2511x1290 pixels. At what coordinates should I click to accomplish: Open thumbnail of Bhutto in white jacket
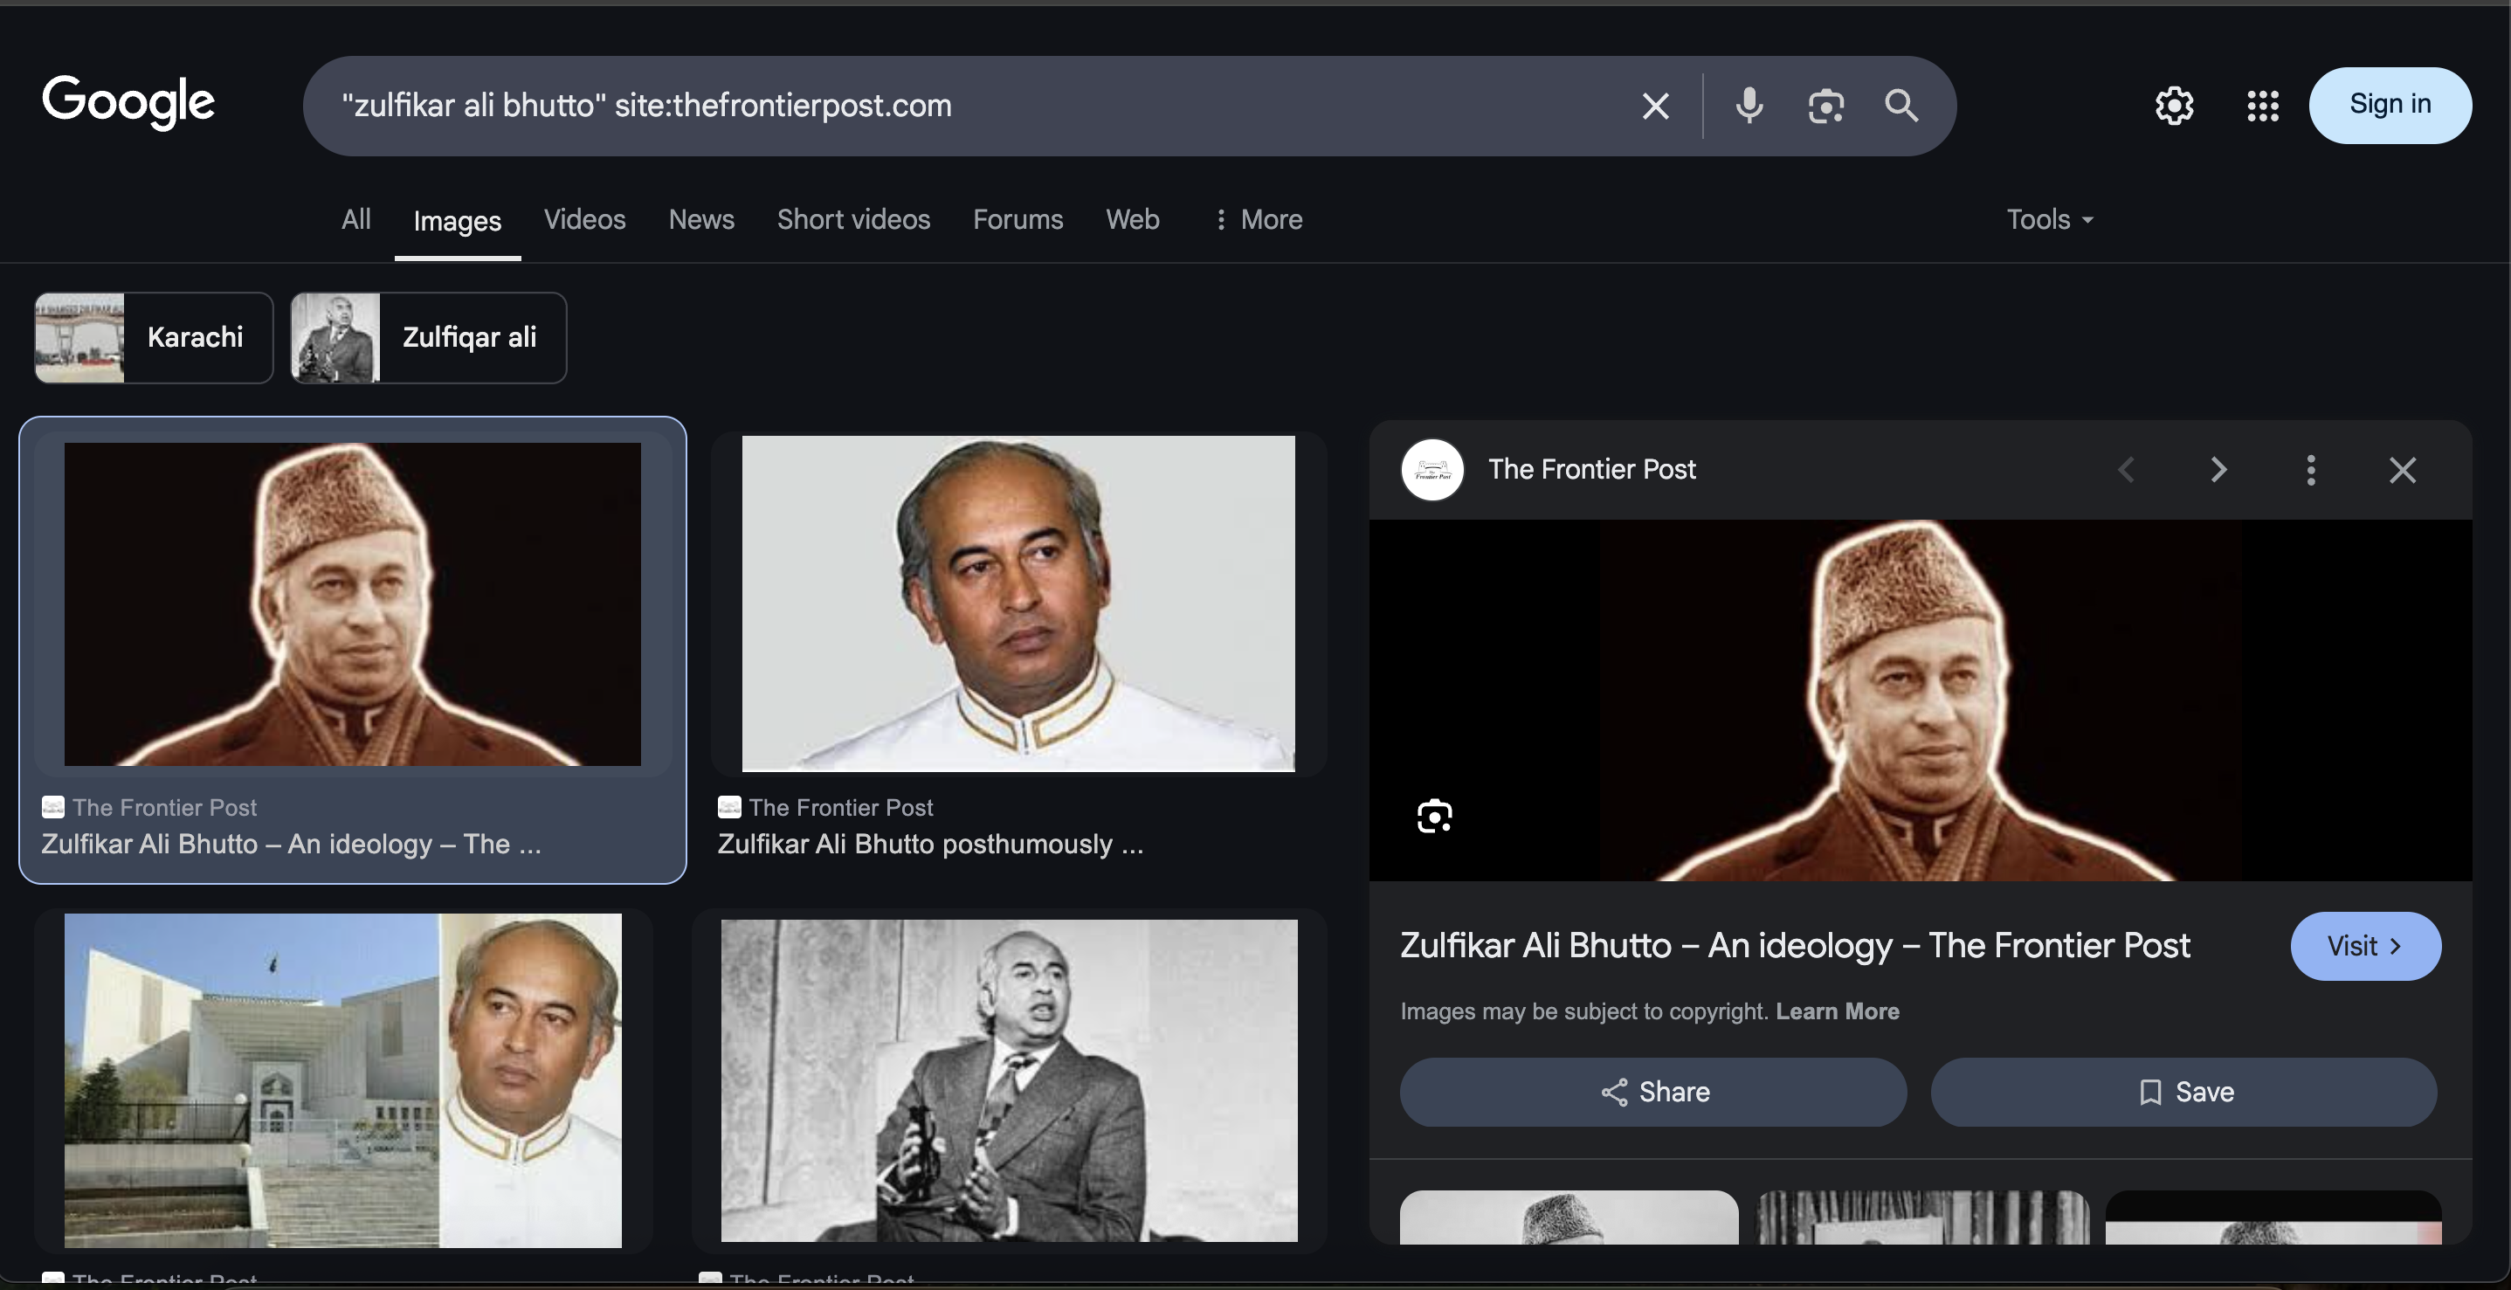[1018, 604]
